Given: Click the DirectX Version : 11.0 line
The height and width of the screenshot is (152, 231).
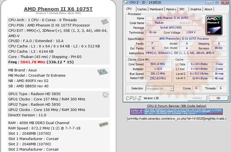Looking at the screenshot, I should pyautogui.click(x=27, y=115).
